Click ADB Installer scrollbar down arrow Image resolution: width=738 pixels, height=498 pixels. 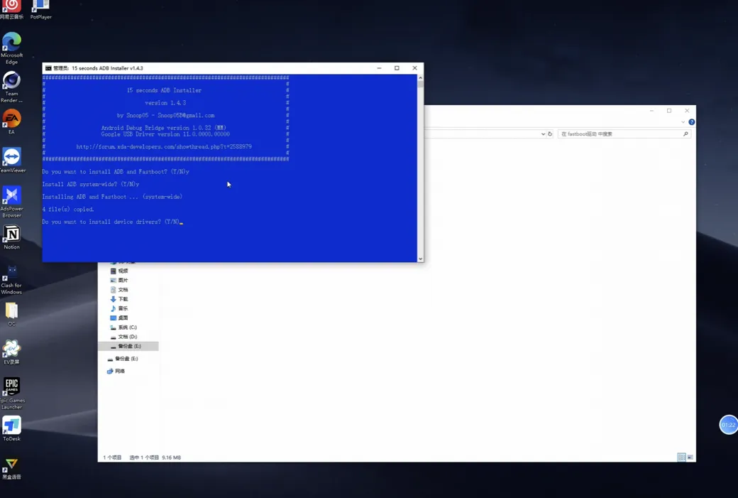point(420,259)
